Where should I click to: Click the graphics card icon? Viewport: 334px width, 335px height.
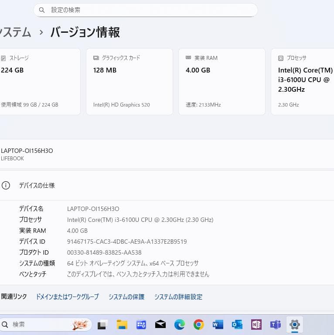pyautogui.click(x=96, y=58)
